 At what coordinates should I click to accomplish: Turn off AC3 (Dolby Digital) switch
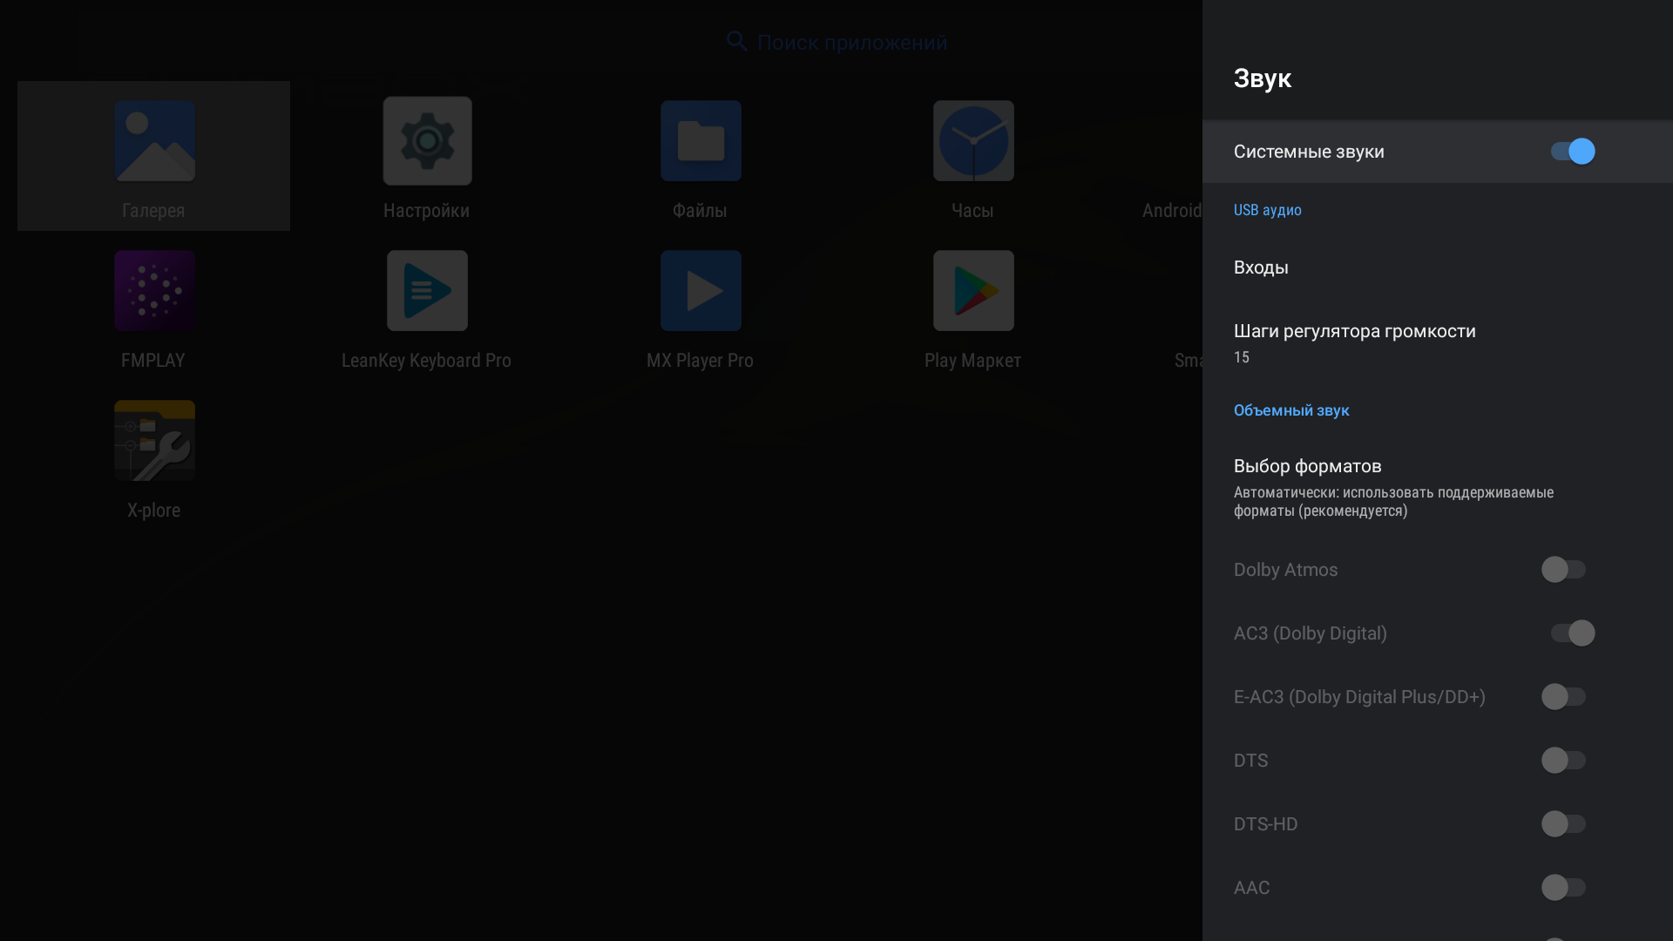click(x=1572, y=633)
